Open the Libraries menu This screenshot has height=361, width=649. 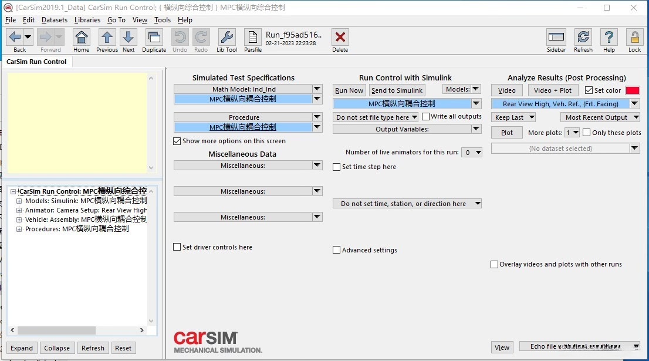(x=87, y=20)
